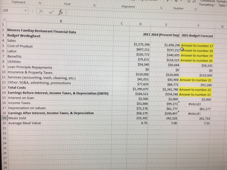Viewport: 227px width, 170px height.
Task: Select column D header
Action: [140, 24]
